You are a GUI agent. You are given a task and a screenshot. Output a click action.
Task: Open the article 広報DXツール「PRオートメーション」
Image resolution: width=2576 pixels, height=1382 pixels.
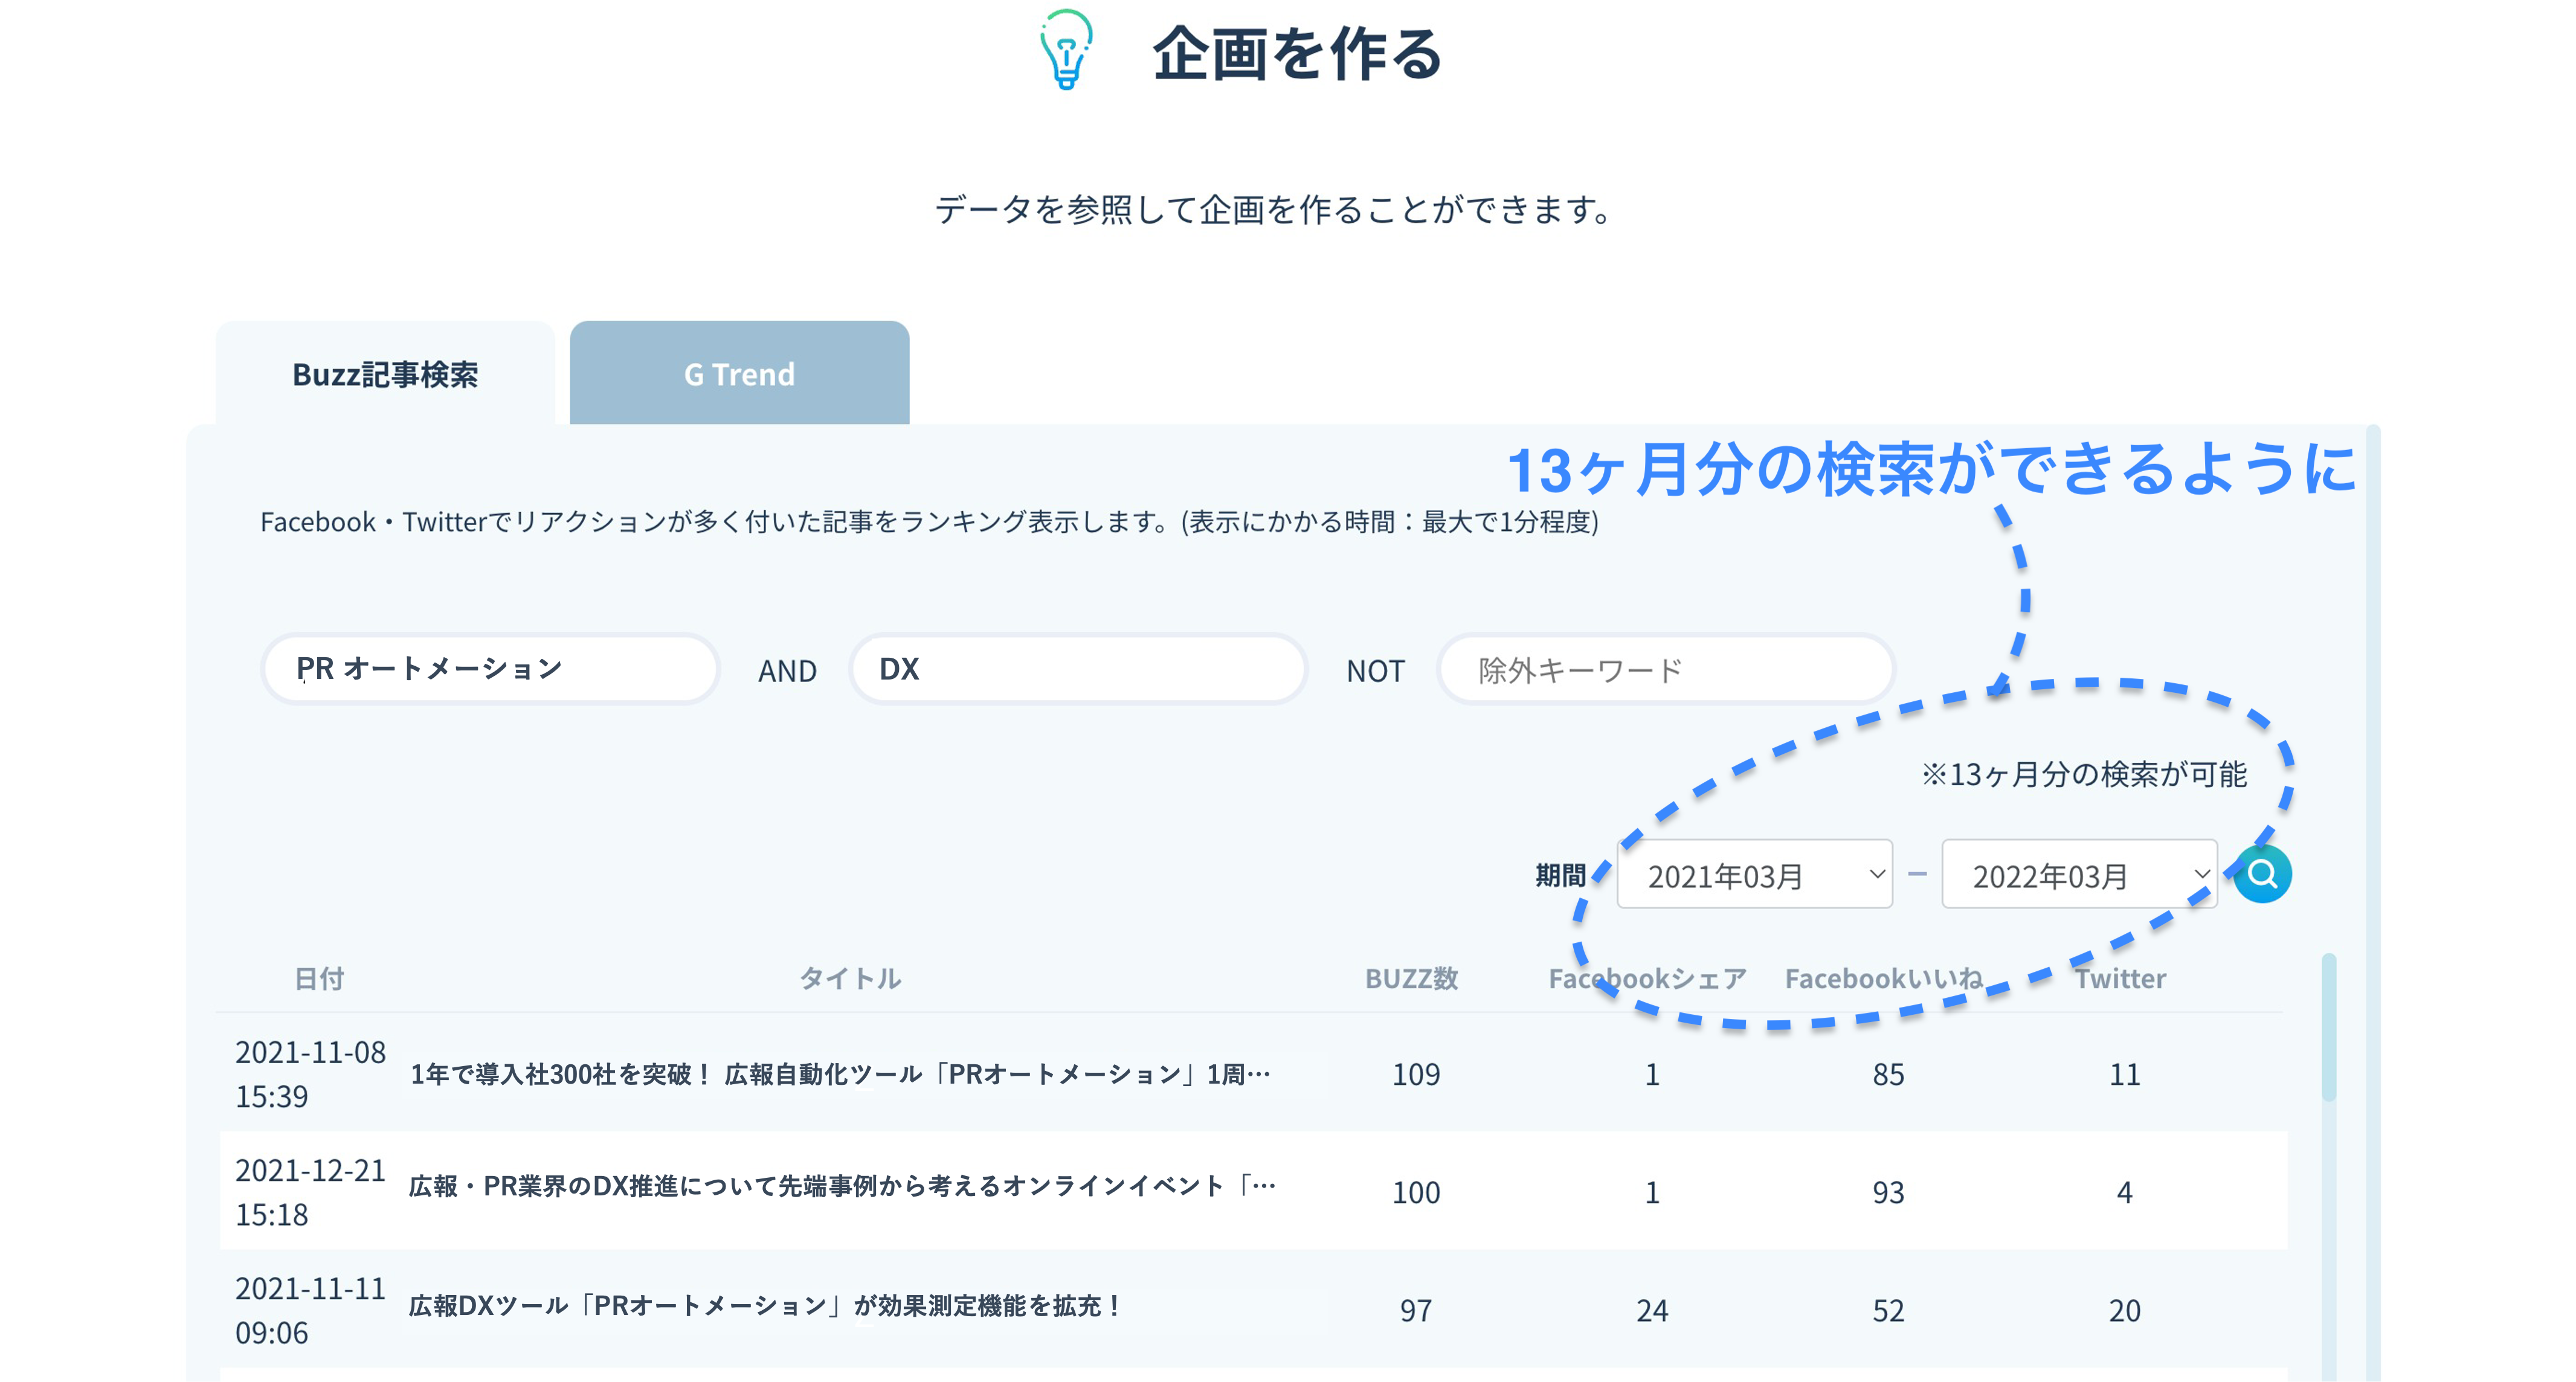765,1306
